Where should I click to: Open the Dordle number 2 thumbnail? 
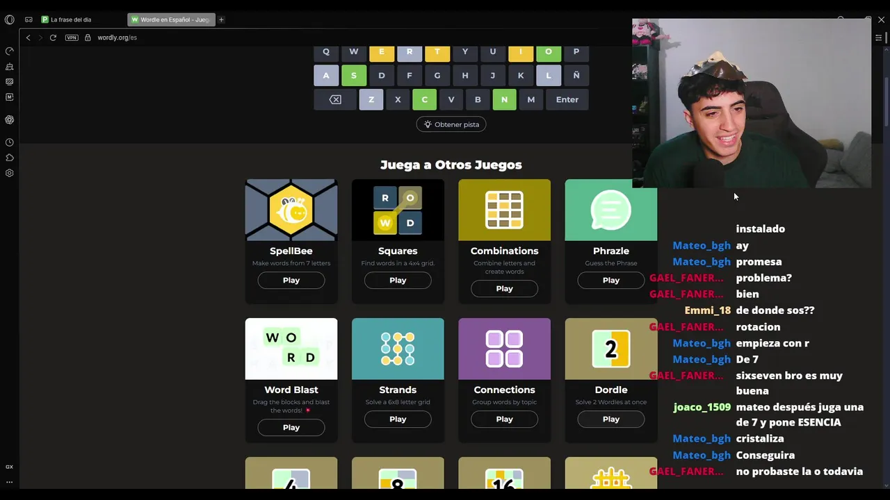pos(611,349)
